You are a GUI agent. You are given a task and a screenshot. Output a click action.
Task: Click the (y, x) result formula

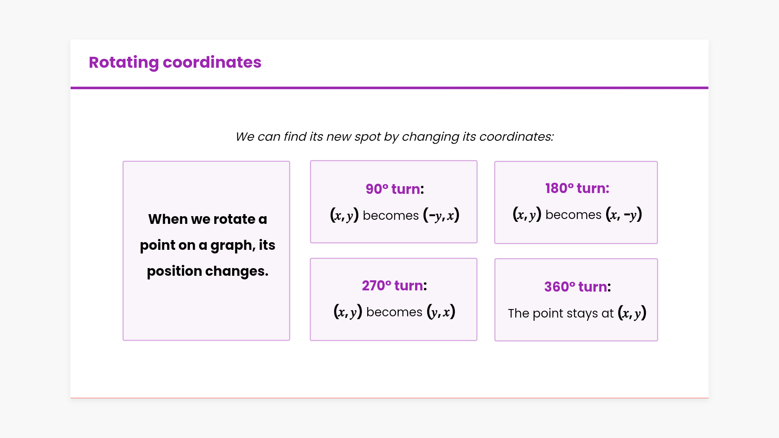point(441,312)
